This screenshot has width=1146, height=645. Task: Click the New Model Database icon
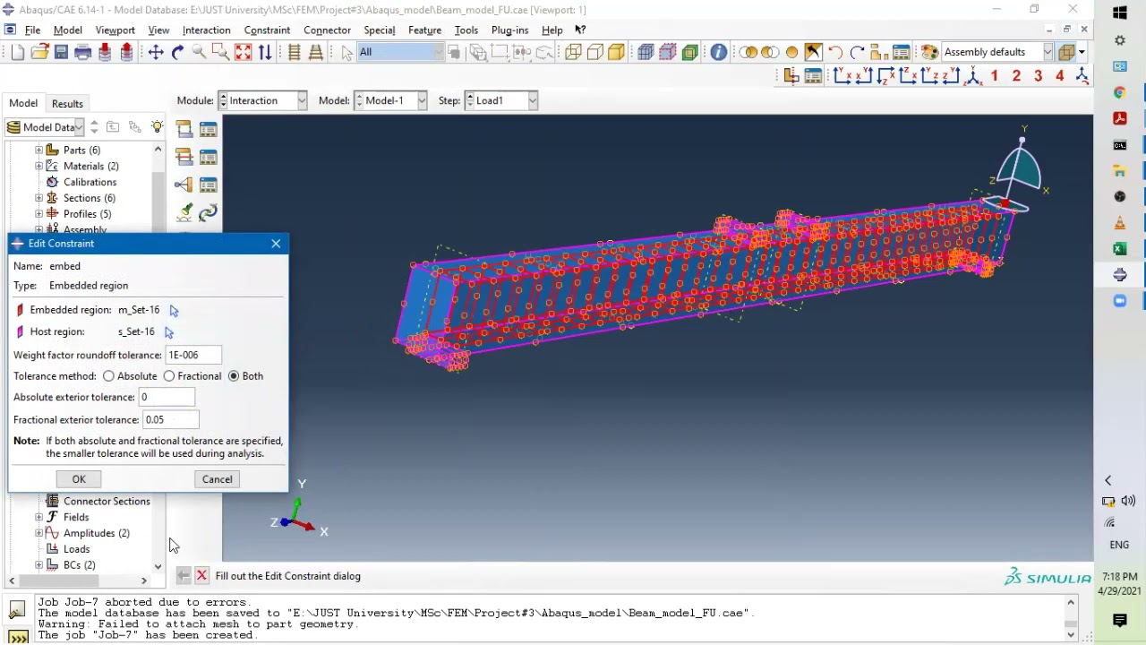(x=18, y=52)
